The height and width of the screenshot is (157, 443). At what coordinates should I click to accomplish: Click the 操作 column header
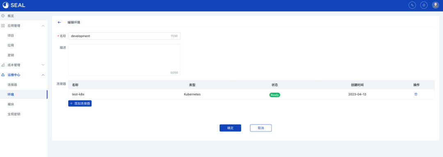click(x=416, y=85)
